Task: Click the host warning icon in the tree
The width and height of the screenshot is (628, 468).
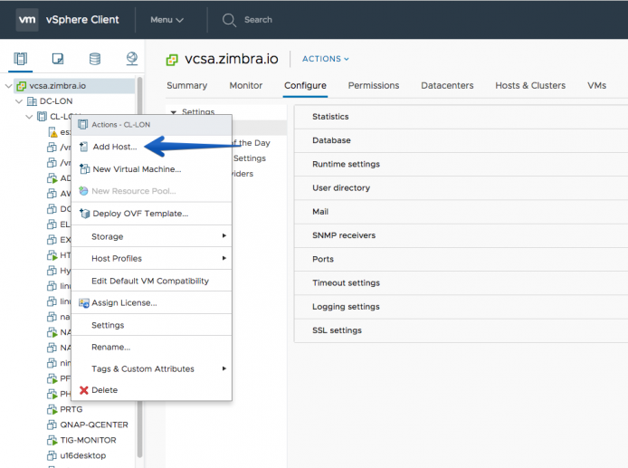Action: coord(52,132)
